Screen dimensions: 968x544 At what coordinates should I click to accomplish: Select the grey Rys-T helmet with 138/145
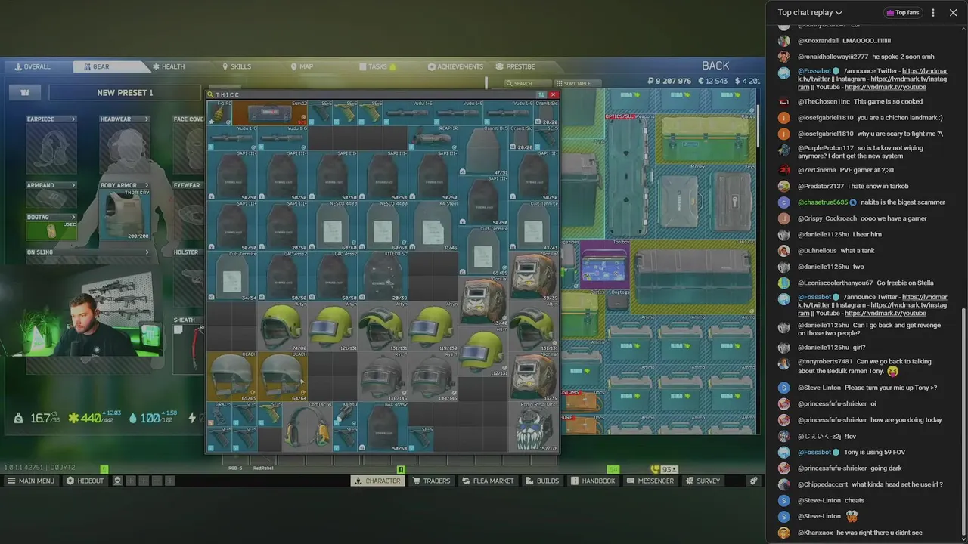pos(383,376)
